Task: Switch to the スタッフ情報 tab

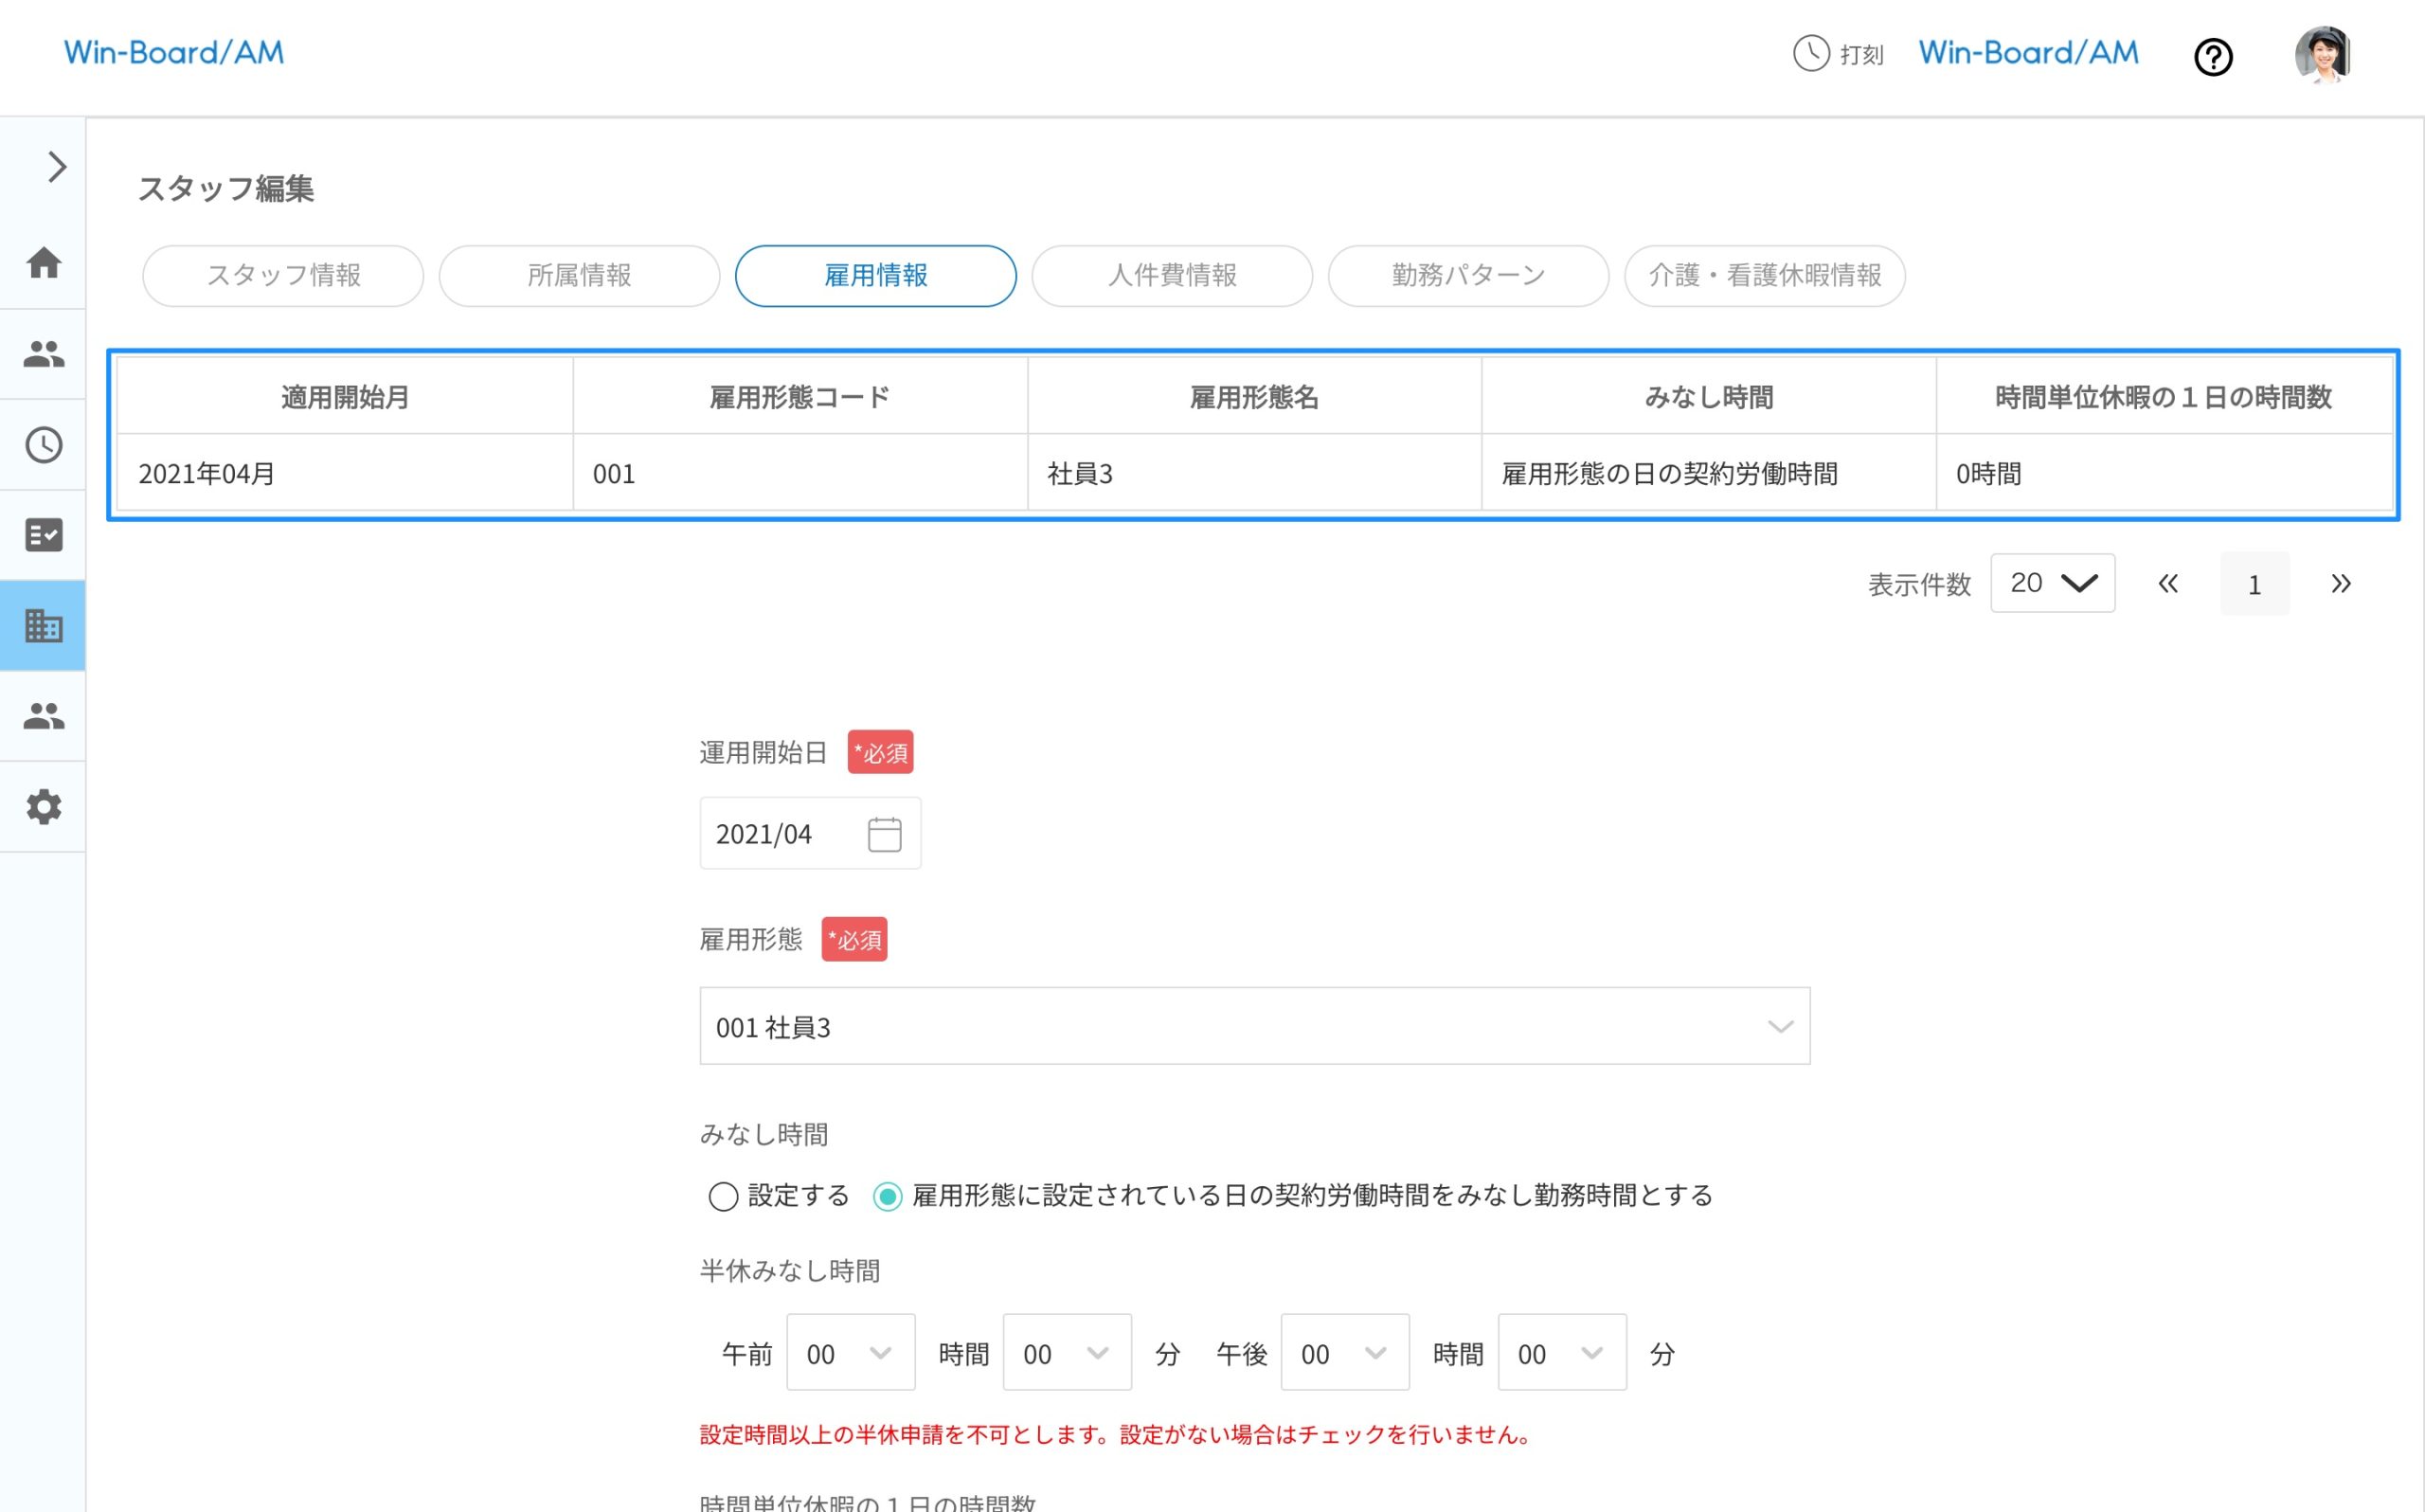Action: point(283,276)
